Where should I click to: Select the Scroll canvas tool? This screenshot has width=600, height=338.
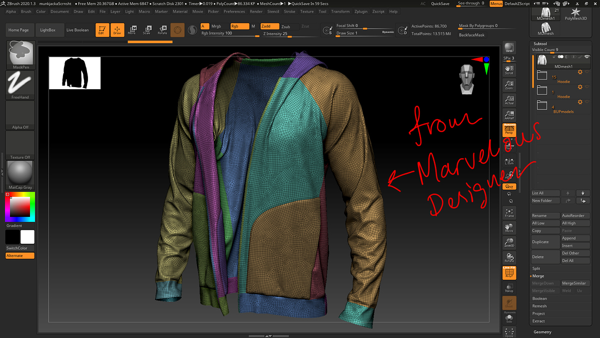pyautogui.click(x=509, y=69)
